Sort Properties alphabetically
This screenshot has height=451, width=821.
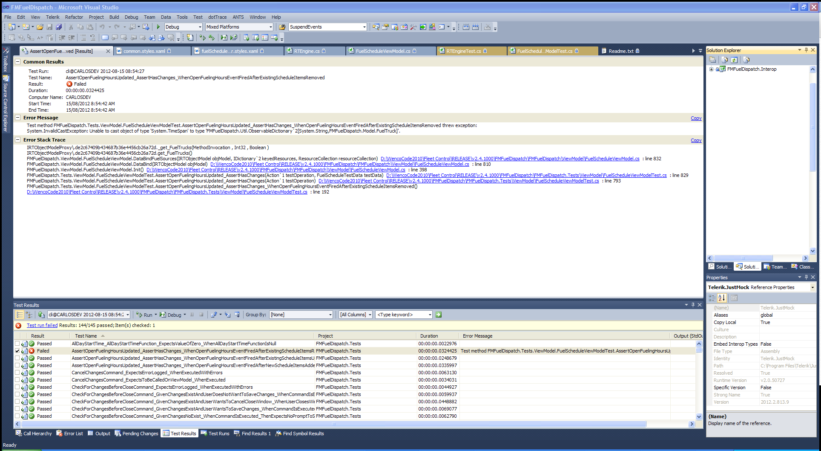(x=721, y=298)
